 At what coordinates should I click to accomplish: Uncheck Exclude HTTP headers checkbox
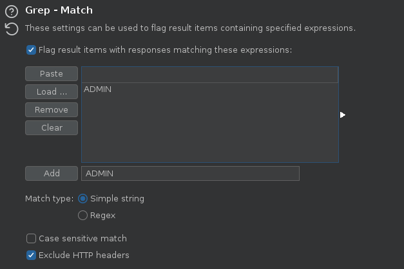[x=31, y=255]
